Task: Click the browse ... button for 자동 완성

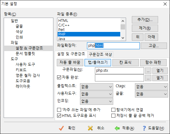Action: [148, 78]
